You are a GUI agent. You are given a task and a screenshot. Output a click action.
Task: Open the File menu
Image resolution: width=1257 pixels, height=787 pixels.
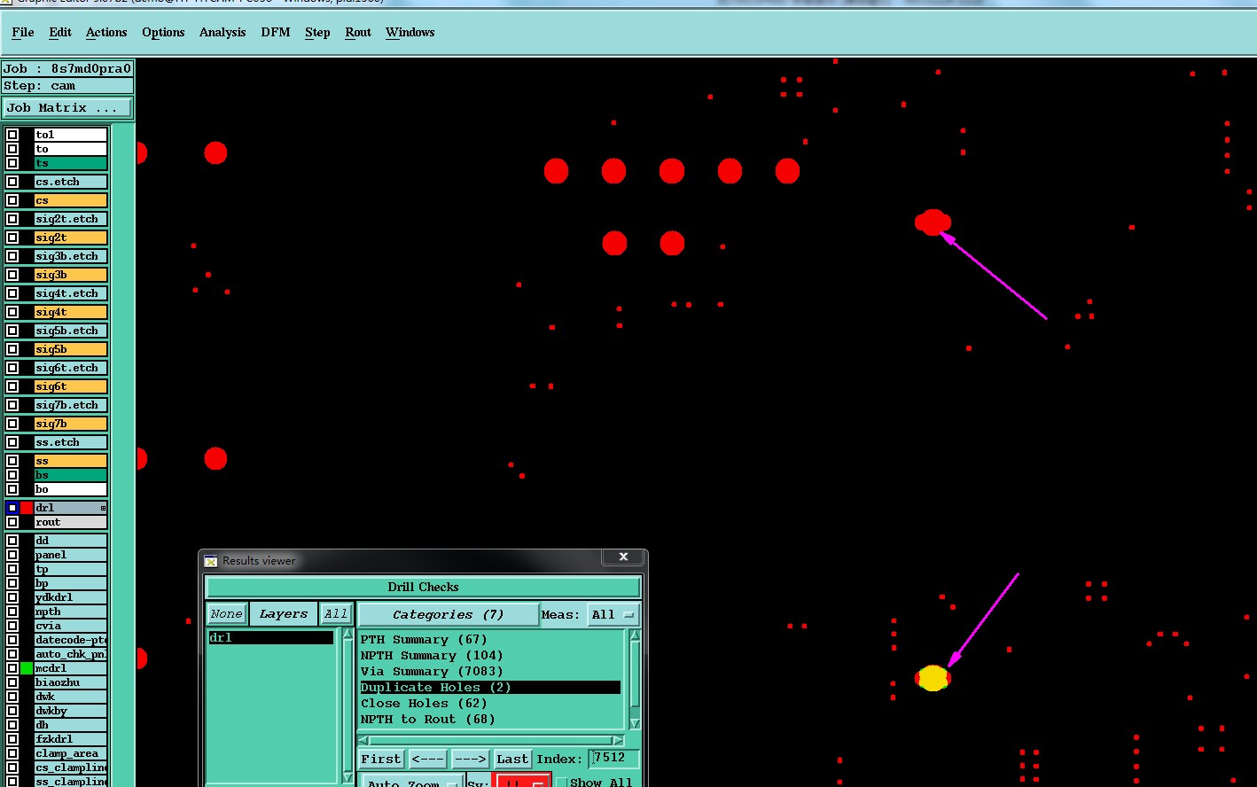pos(23,32)
